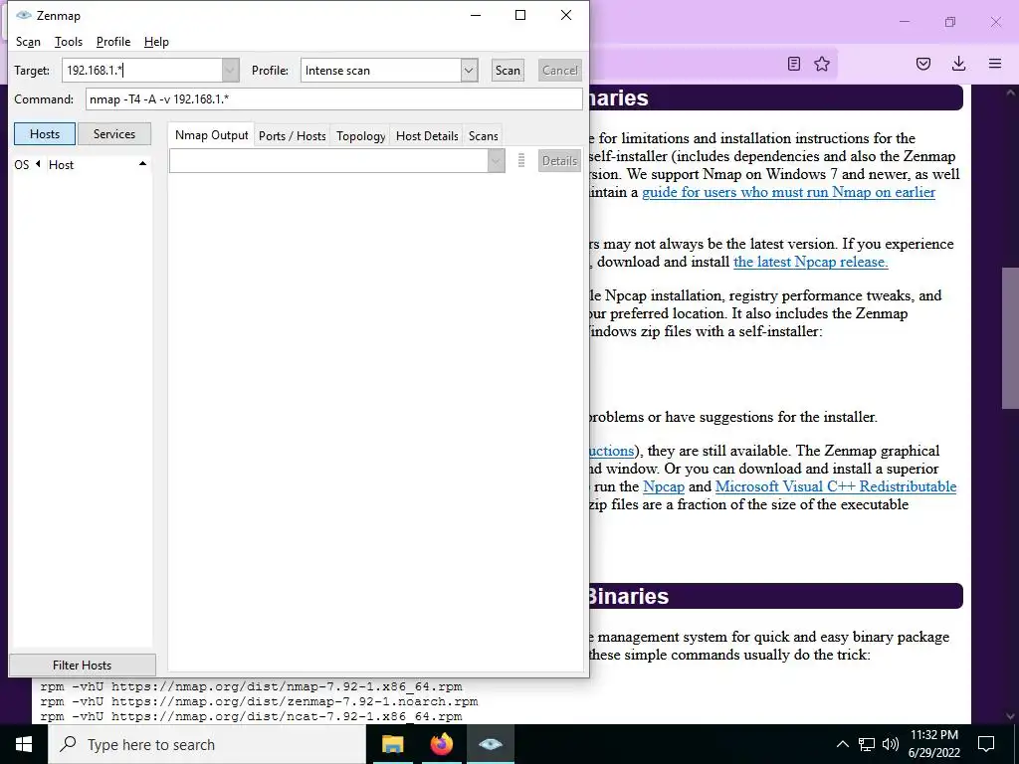The image size is (1019, 764).
Task: Click the Host column sort arrow
Action: click(x=142, y=164)
